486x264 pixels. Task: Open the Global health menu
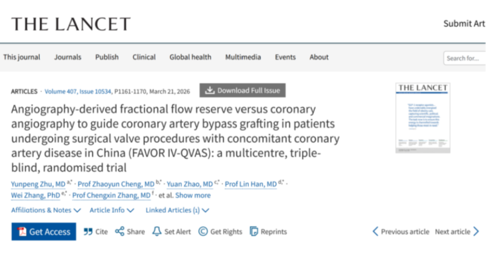[190, 57]
